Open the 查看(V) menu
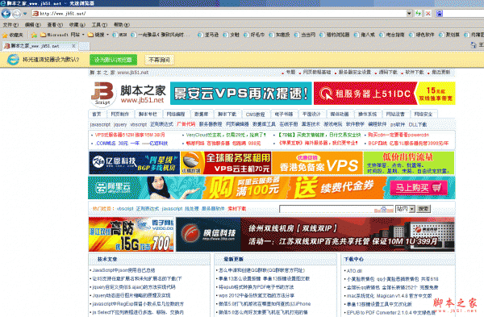Viewport: 484px width, 317px height. point(55,25)
